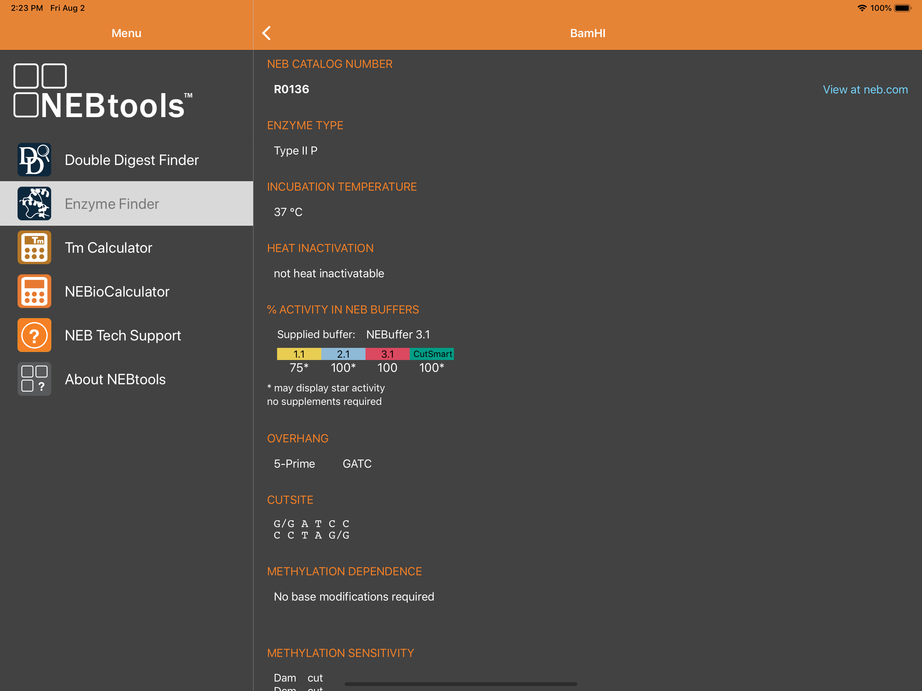Tap the NEB Tech Support question icon

point(34,335)
